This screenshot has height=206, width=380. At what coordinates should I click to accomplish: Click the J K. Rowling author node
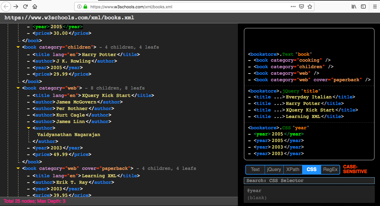coord(75,61)
